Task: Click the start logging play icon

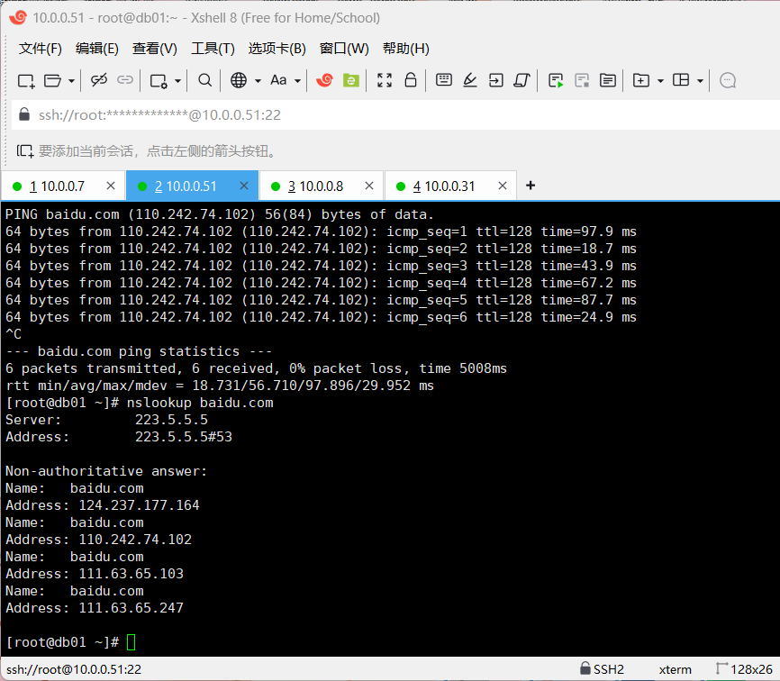Action: (556, 80)
